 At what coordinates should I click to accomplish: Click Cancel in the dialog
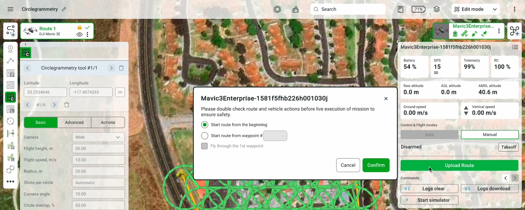[x=348, y=165]
